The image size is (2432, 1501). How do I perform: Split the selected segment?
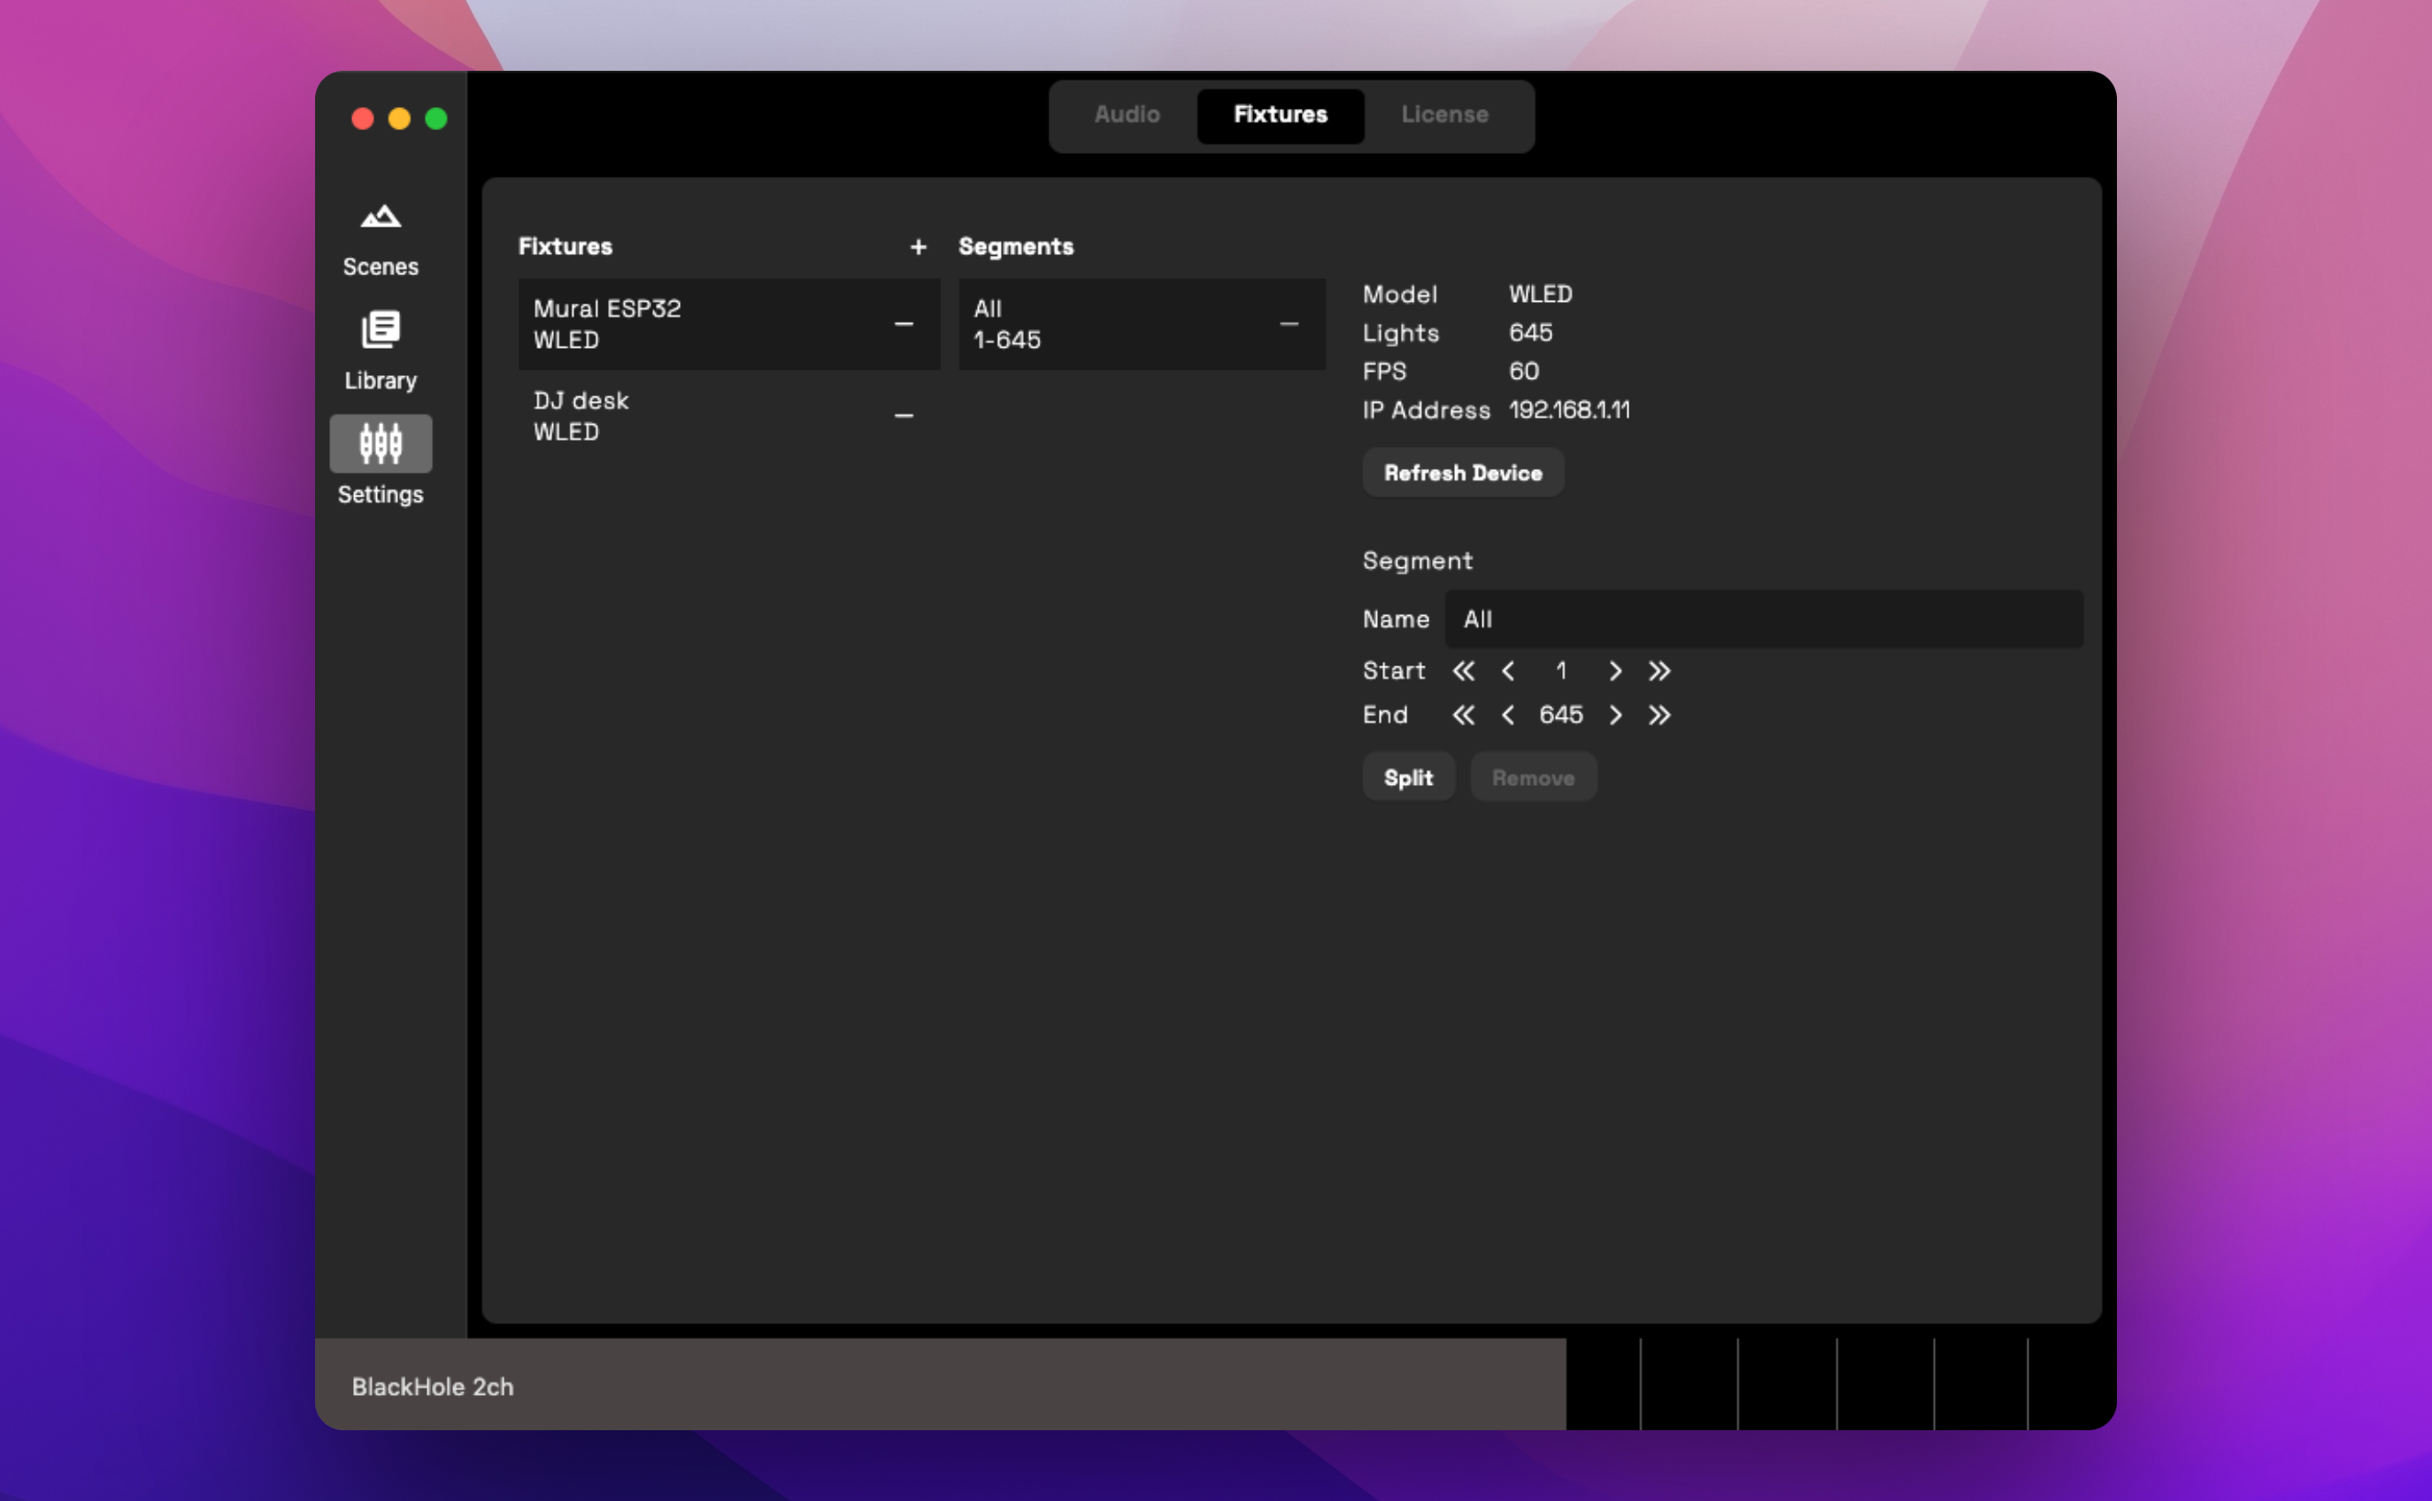[1409, 777]
